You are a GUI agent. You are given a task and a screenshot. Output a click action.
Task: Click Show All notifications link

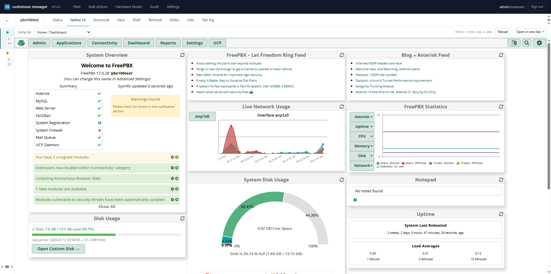tap(107, 207)
